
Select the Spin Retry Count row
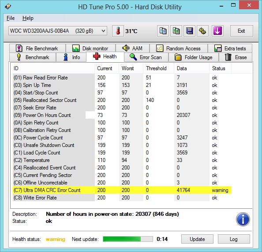click(x=122, y=123)
